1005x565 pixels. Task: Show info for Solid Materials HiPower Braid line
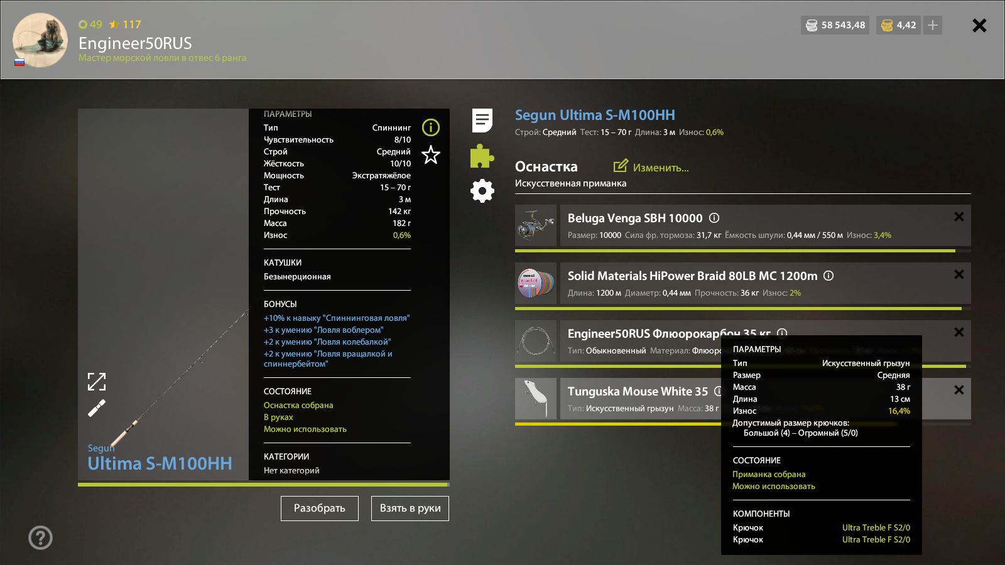pyautogui.click(x=828, y=276)
